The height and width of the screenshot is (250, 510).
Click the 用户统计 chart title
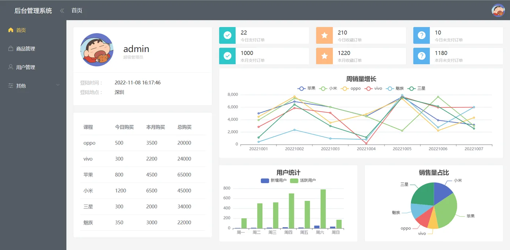click(x=289, y=172)
